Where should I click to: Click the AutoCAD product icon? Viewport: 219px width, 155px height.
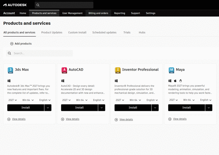pyautogui.click(x=64, y=70)
